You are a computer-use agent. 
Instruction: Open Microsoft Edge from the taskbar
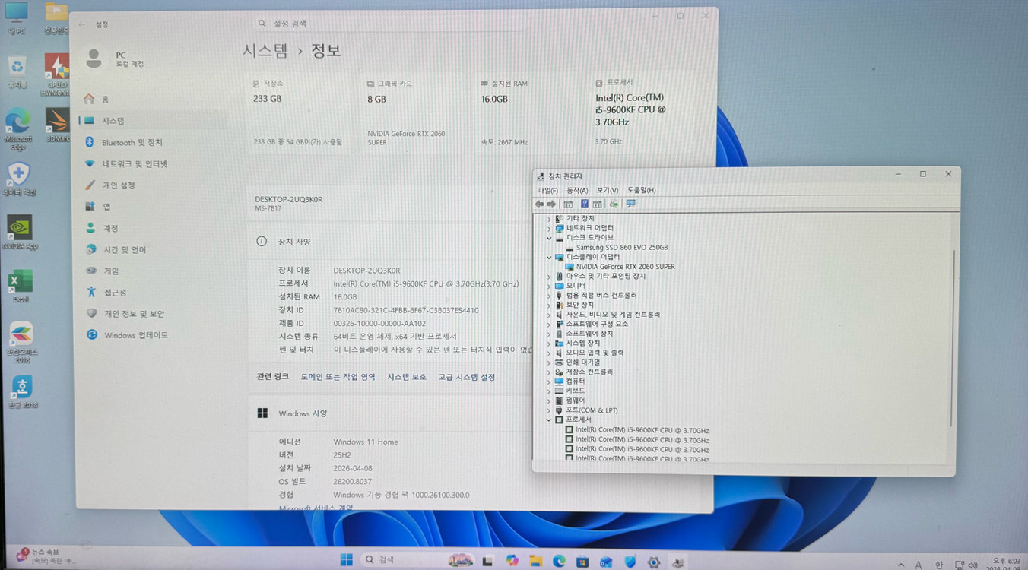pyautogui.click(x=559, y=560)
